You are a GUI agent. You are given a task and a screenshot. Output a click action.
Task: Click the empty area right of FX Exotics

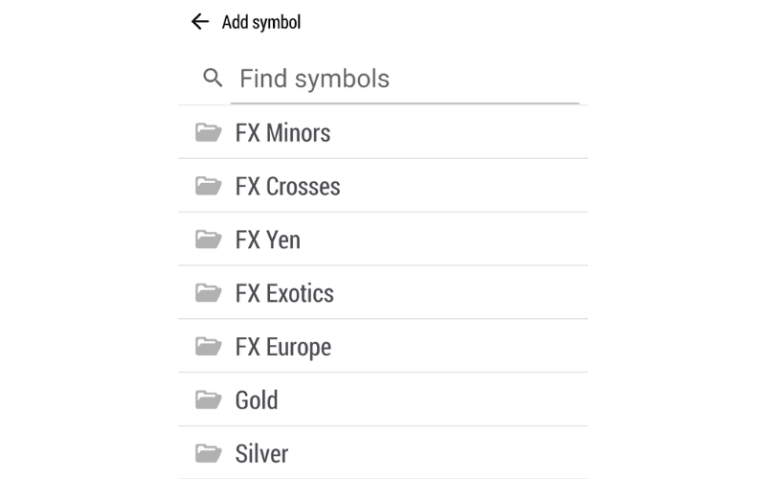(469, 293)
